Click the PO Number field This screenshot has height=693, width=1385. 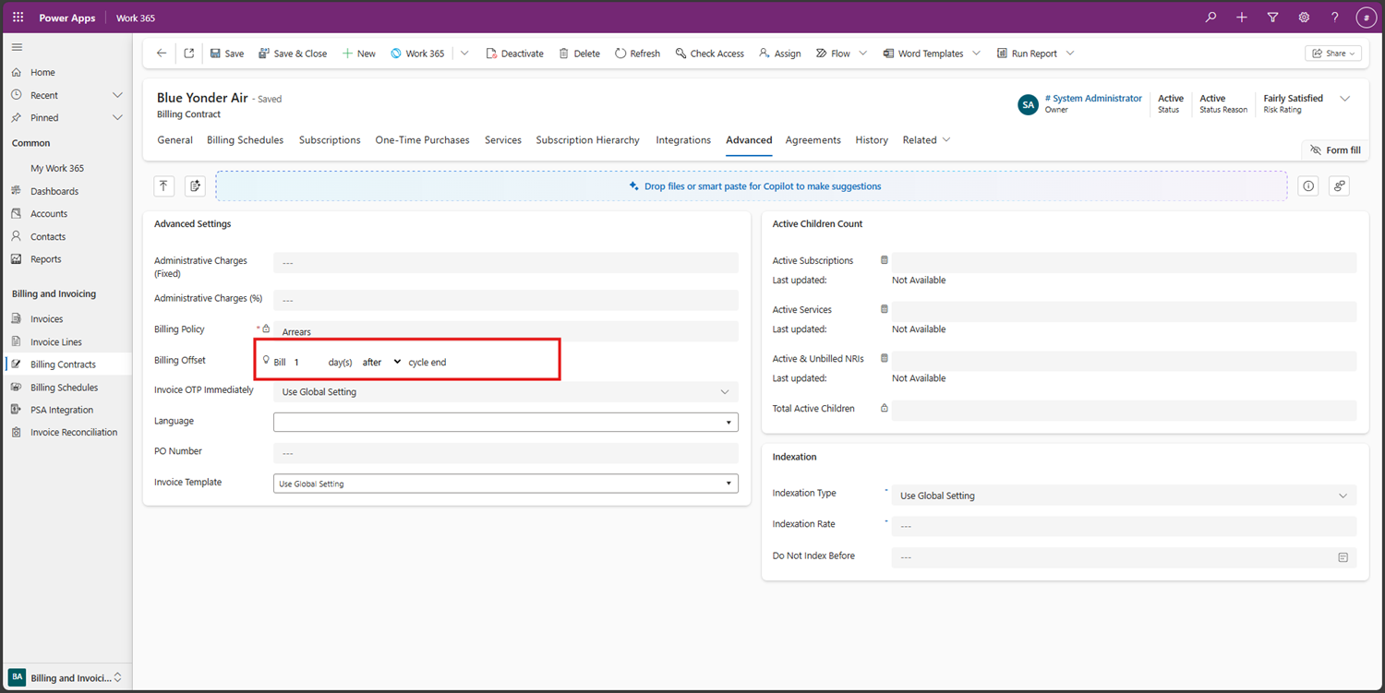pyautogui.click(x=506, y=453)
